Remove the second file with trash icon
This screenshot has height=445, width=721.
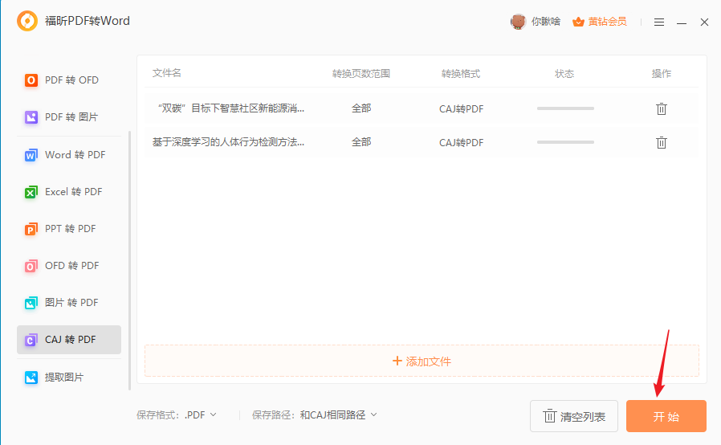(661, 142)
